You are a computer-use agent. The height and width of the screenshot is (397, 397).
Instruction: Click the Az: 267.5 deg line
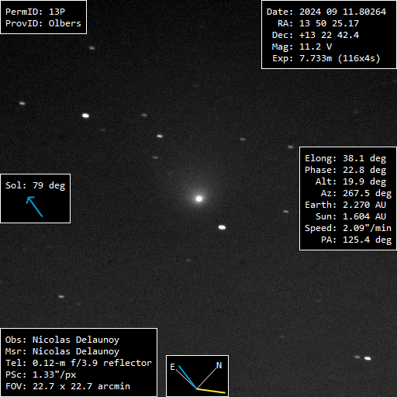(356, 193)
